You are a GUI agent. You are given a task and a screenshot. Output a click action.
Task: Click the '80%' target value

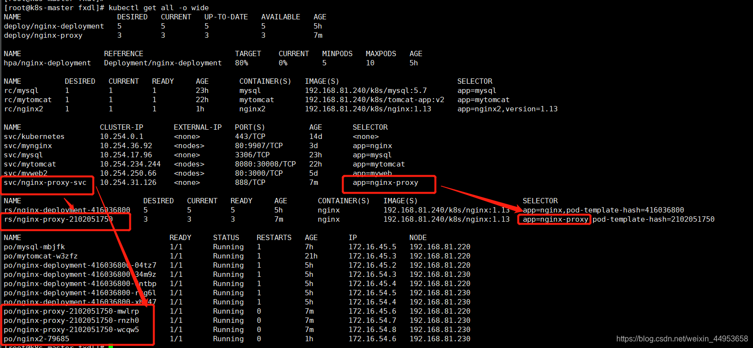click(x=241, y=63)
